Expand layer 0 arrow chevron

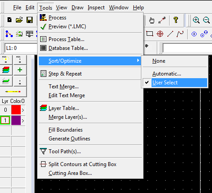click(23, 110)
